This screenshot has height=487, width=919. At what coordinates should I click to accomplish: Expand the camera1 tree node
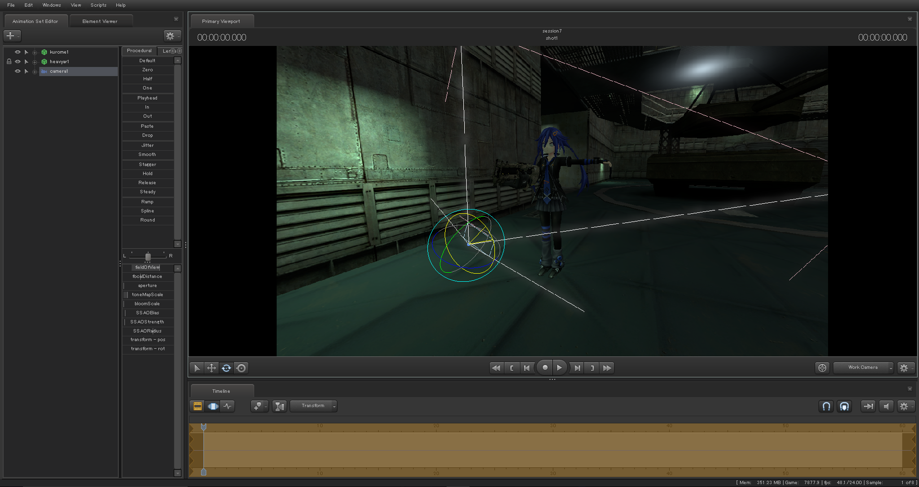click(34, 72)
